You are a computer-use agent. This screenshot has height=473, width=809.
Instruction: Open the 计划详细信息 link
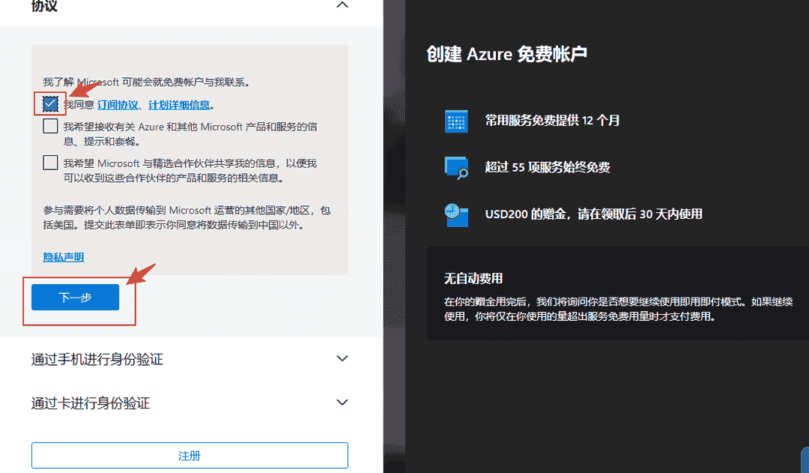[179, 106]
